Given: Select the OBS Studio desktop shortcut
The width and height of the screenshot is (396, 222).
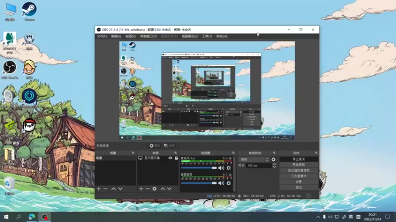Looking at the screenshot, I should 10,70.
